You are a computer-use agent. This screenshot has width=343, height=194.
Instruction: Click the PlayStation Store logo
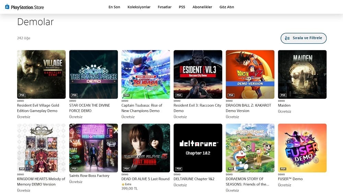pyautogui.click(x=24, y=7)
